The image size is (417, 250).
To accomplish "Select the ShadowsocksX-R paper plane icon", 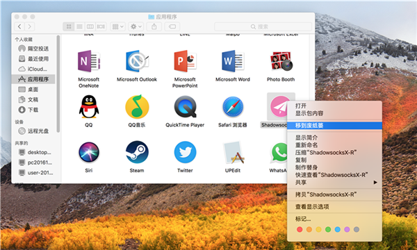I will point(279,106).
